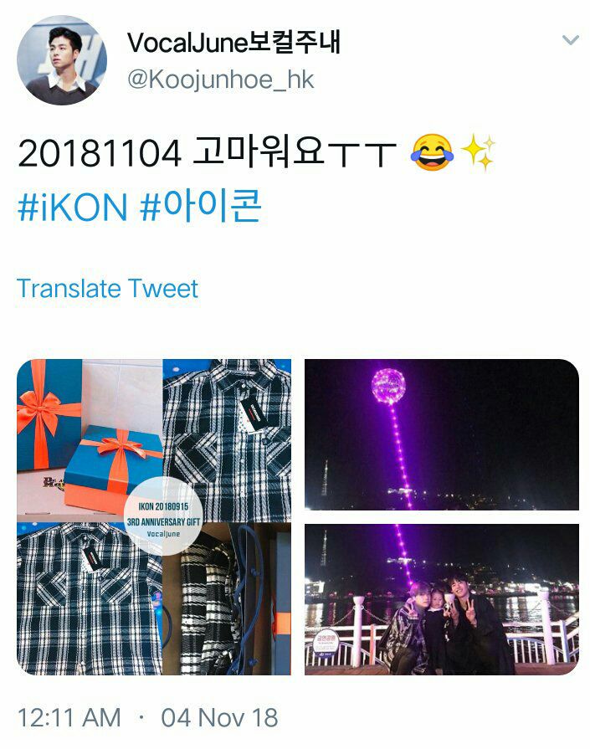The image size is (590, 749).
Task: Open the waterfront group photo
Action: [x=441, y=599]
